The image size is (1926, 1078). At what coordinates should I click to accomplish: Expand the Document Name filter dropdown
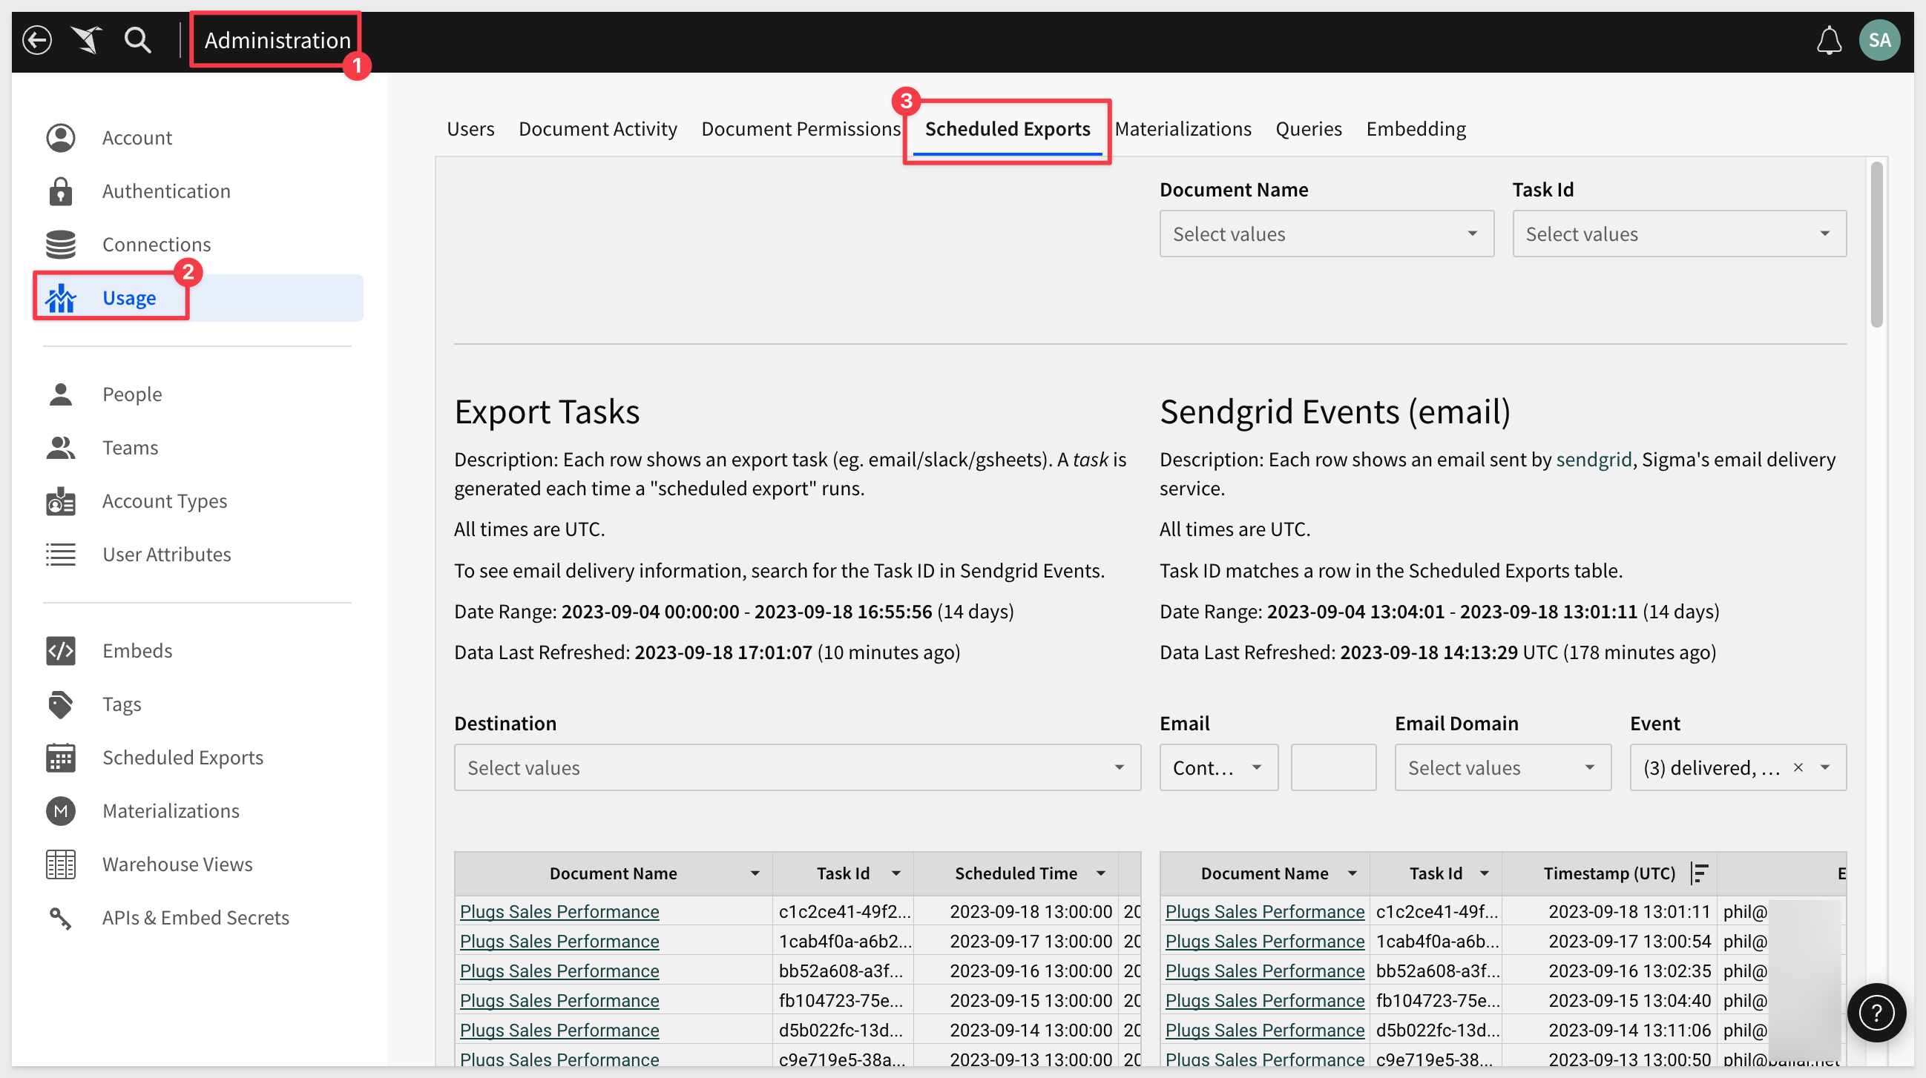1327,234
